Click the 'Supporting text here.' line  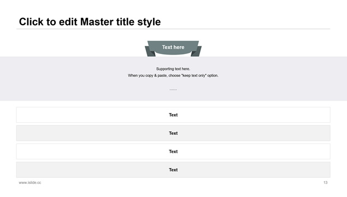point(173,69)
